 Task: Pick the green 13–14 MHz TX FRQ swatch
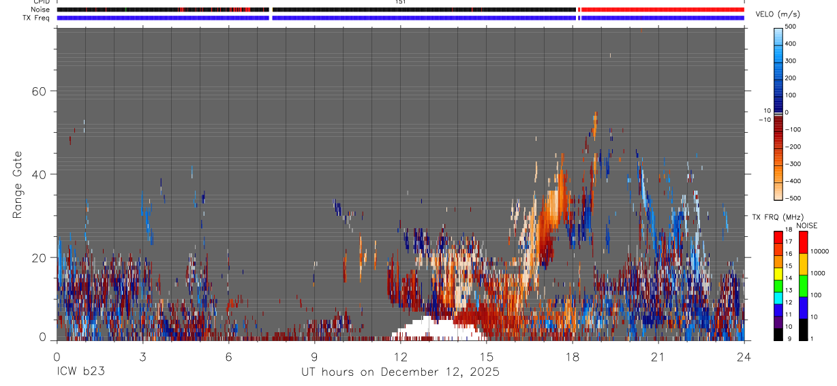778,286
